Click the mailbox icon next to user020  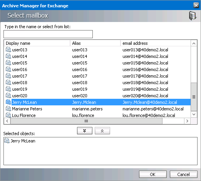click(x=8, y=96)
